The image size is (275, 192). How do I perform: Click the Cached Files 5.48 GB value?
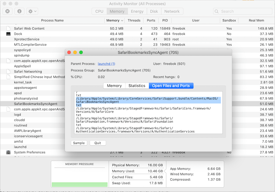tap(156, 177)
